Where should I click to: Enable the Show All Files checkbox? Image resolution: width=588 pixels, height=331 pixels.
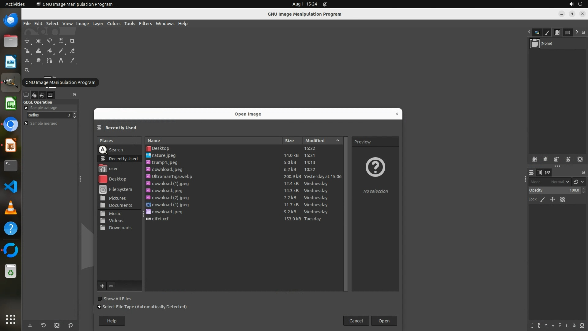click(100, 299)
